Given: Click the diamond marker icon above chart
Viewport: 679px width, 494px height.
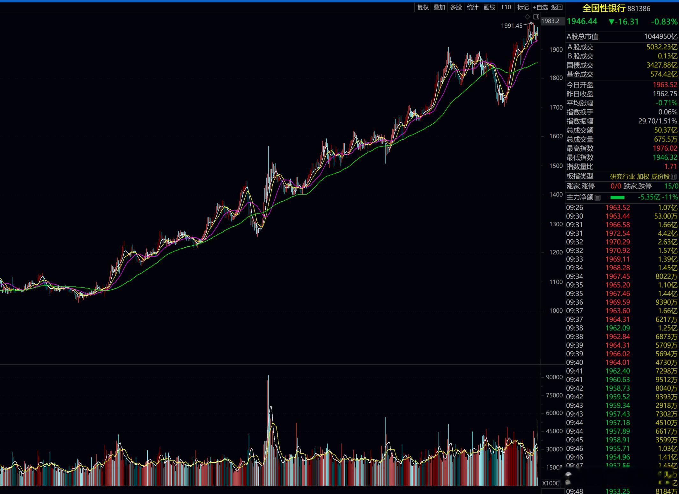Looking at the screenshot, I should (527, 17).
